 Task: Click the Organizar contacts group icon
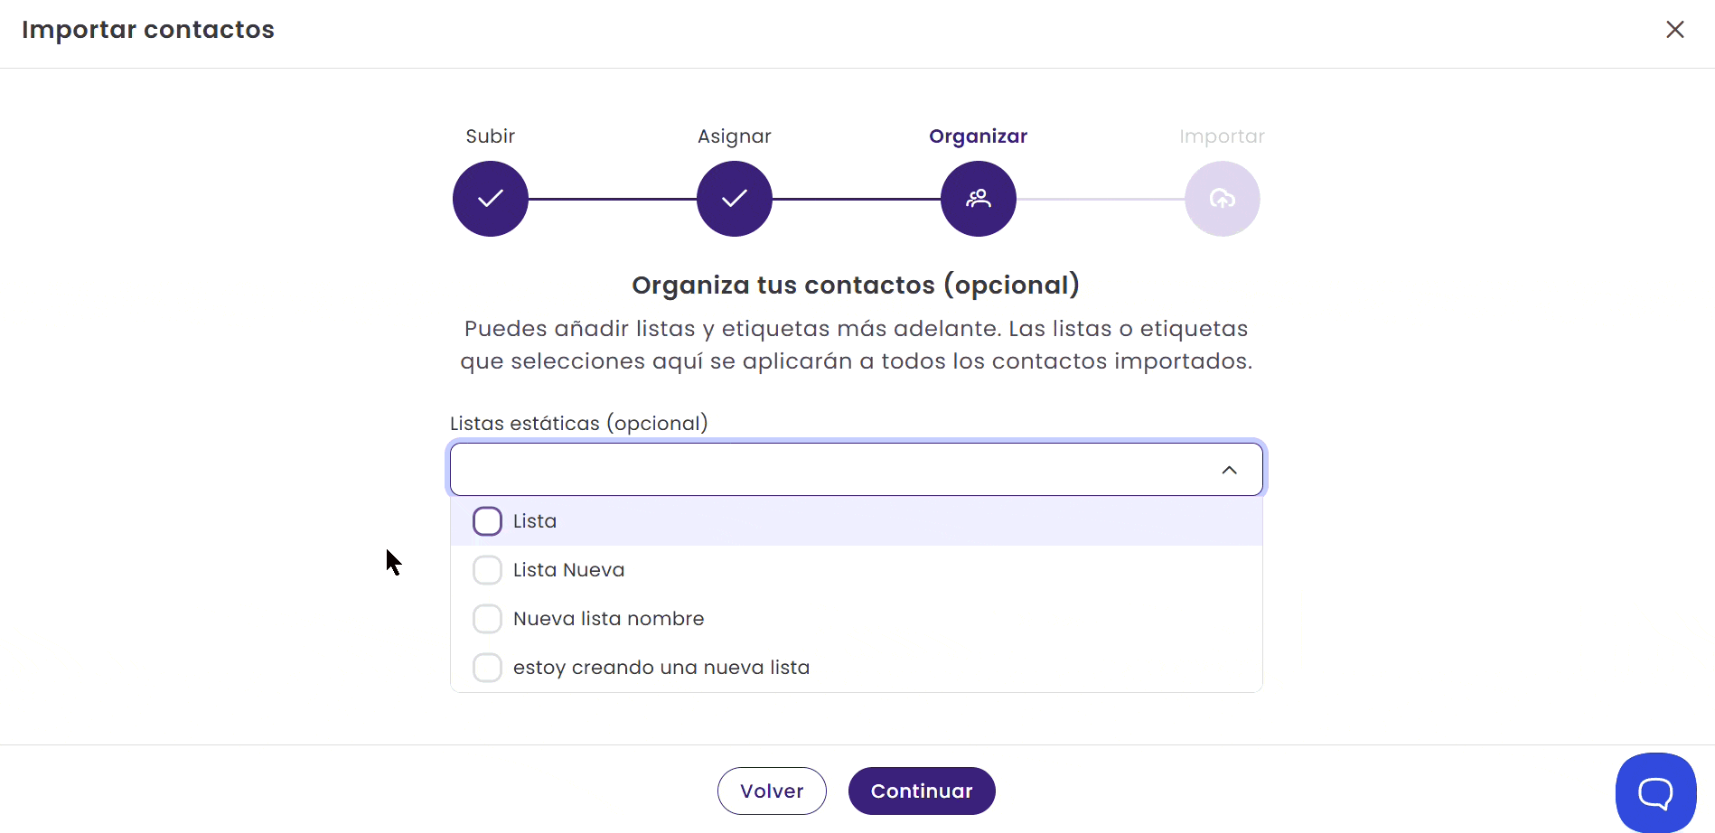(x=979, y=199)
